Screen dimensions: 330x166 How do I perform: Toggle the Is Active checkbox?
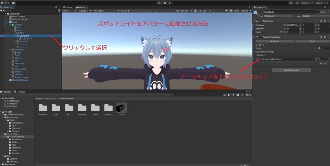point(285,45)
